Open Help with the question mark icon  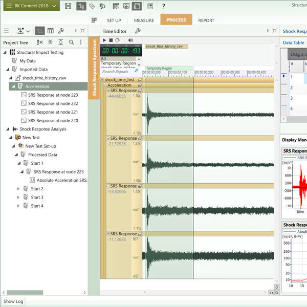tap(163, 6)
